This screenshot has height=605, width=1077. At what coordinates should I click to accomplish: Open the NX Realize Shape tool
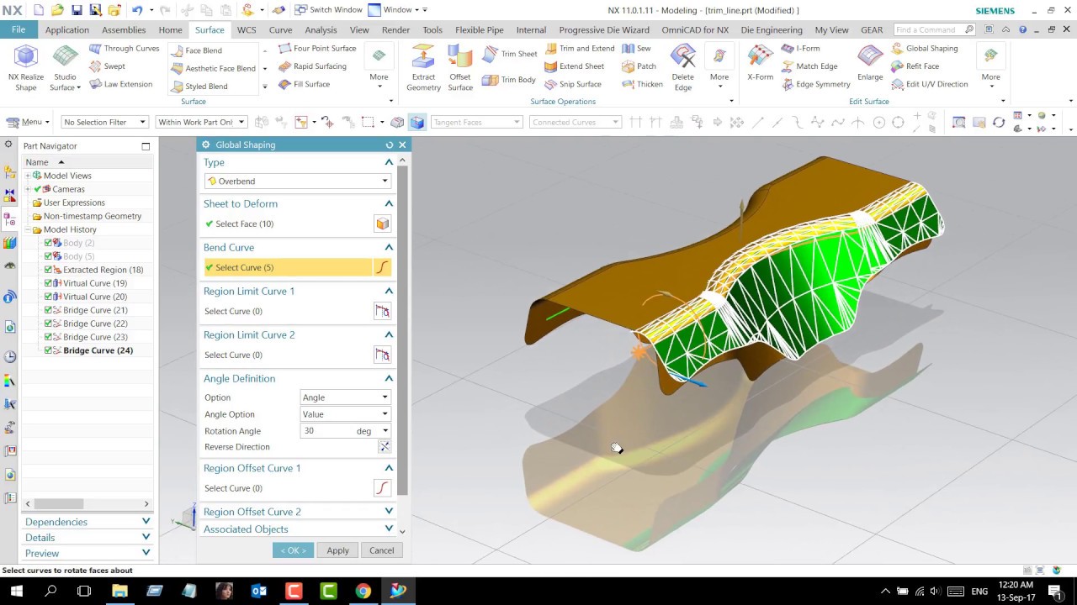[x=26, y=68]
